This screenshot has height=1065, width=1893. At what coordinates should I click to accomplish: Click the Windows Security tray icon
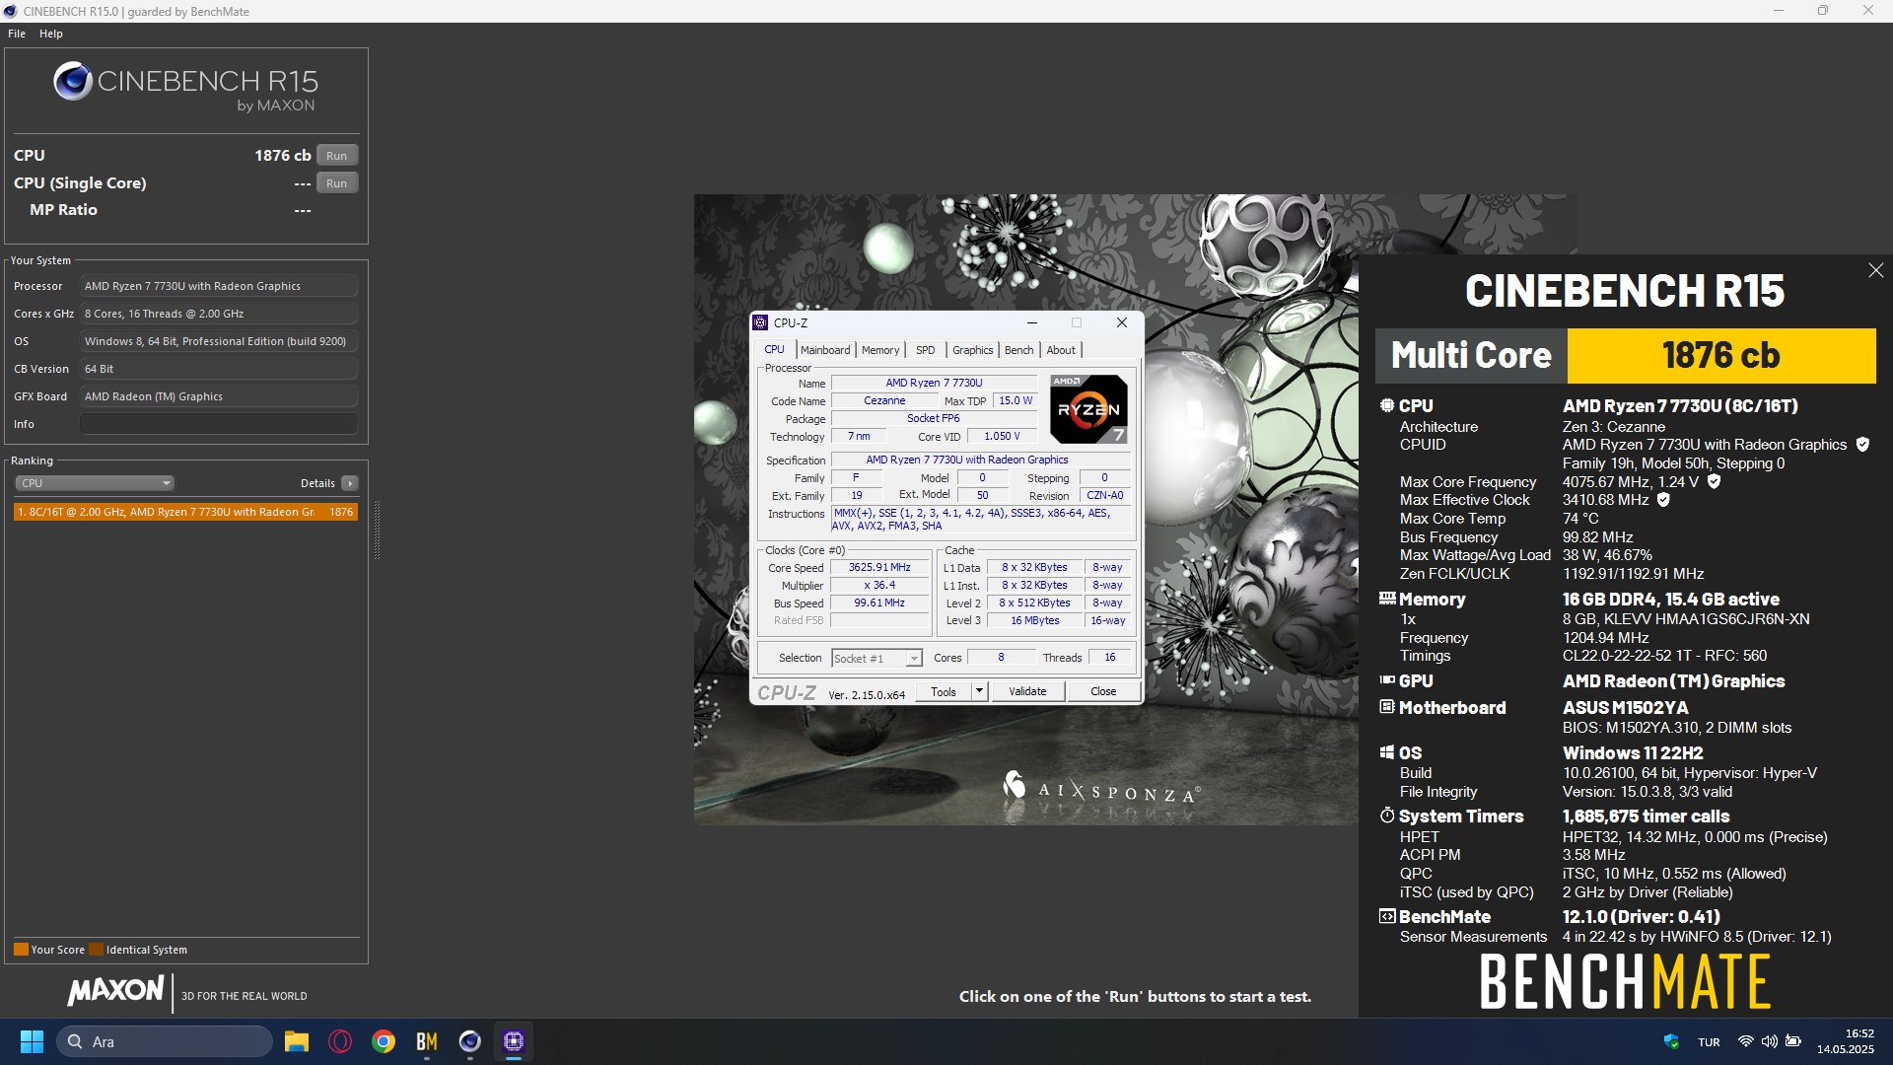click(1671, 1041)
